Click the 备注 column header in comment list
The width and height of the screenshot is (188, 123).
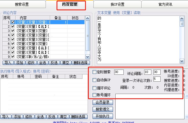coord(59,18)
